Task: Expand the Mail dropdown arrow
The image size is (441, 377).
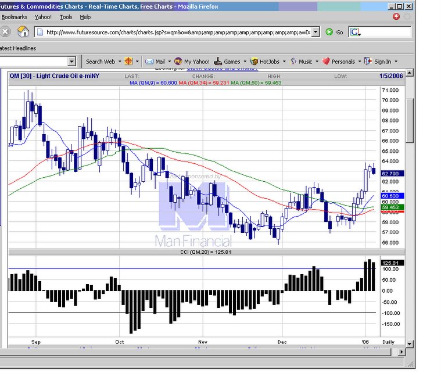Action: pyautogui.click(x=169, y=62)
